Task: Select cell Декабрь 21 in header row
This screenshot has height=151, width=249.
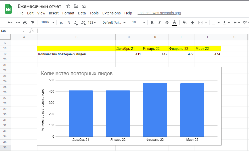Action: (129, 48)
